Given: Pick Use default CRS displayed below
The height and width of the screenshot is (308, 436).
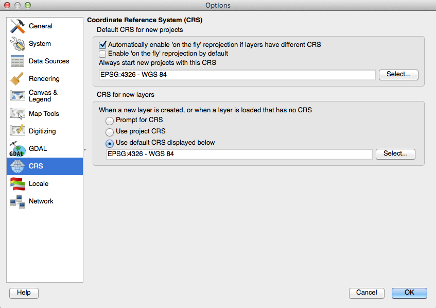Looking at the screenshot, I should pyautogui.click(x=110, y=143).
